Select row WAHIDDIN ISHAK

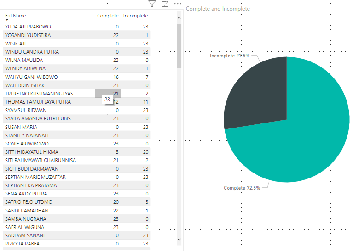[76, 85]
